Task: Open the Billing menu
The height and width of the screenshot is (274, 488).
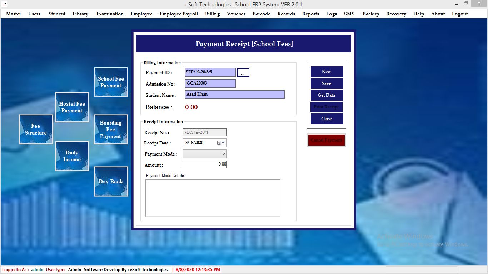Action: [x=212, y=14]
